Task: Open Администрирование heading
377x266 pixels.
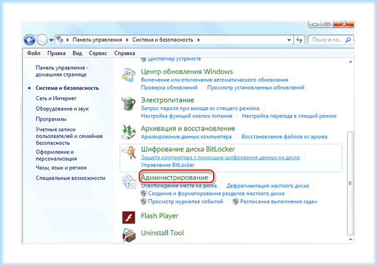Action: [175, 178]
